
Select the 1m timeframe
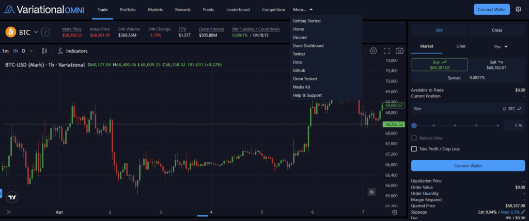pyautogui.click(x=5, y=51)
